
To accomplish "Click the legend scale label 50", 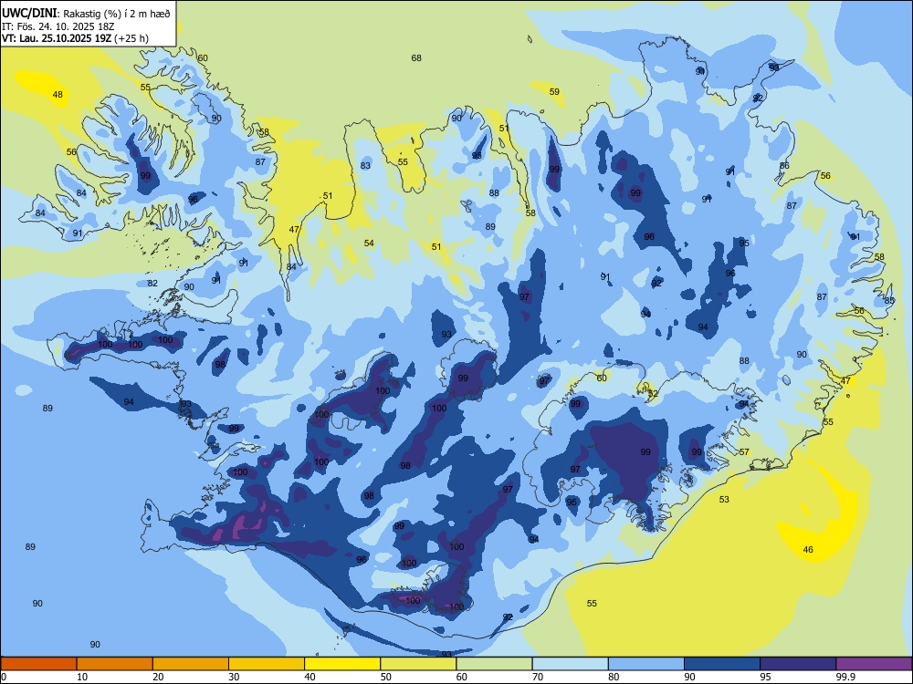I will pos(386,677).
